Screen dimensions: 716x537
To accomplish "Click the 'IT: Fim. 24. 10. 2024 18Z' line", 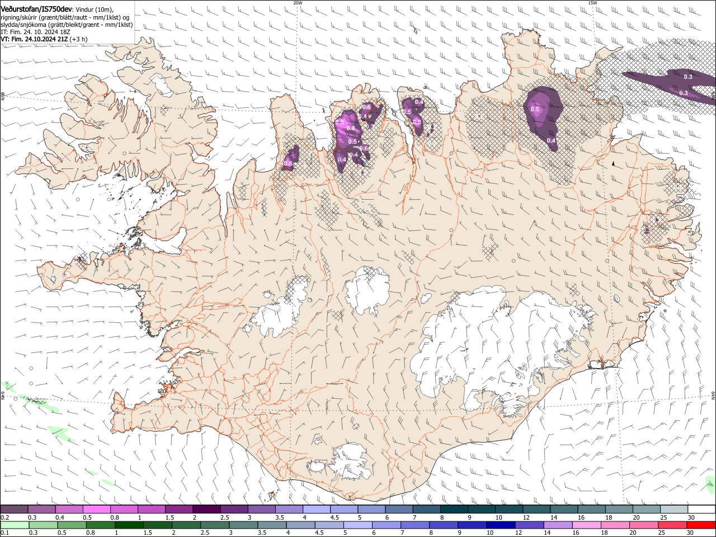I will 35,32.
